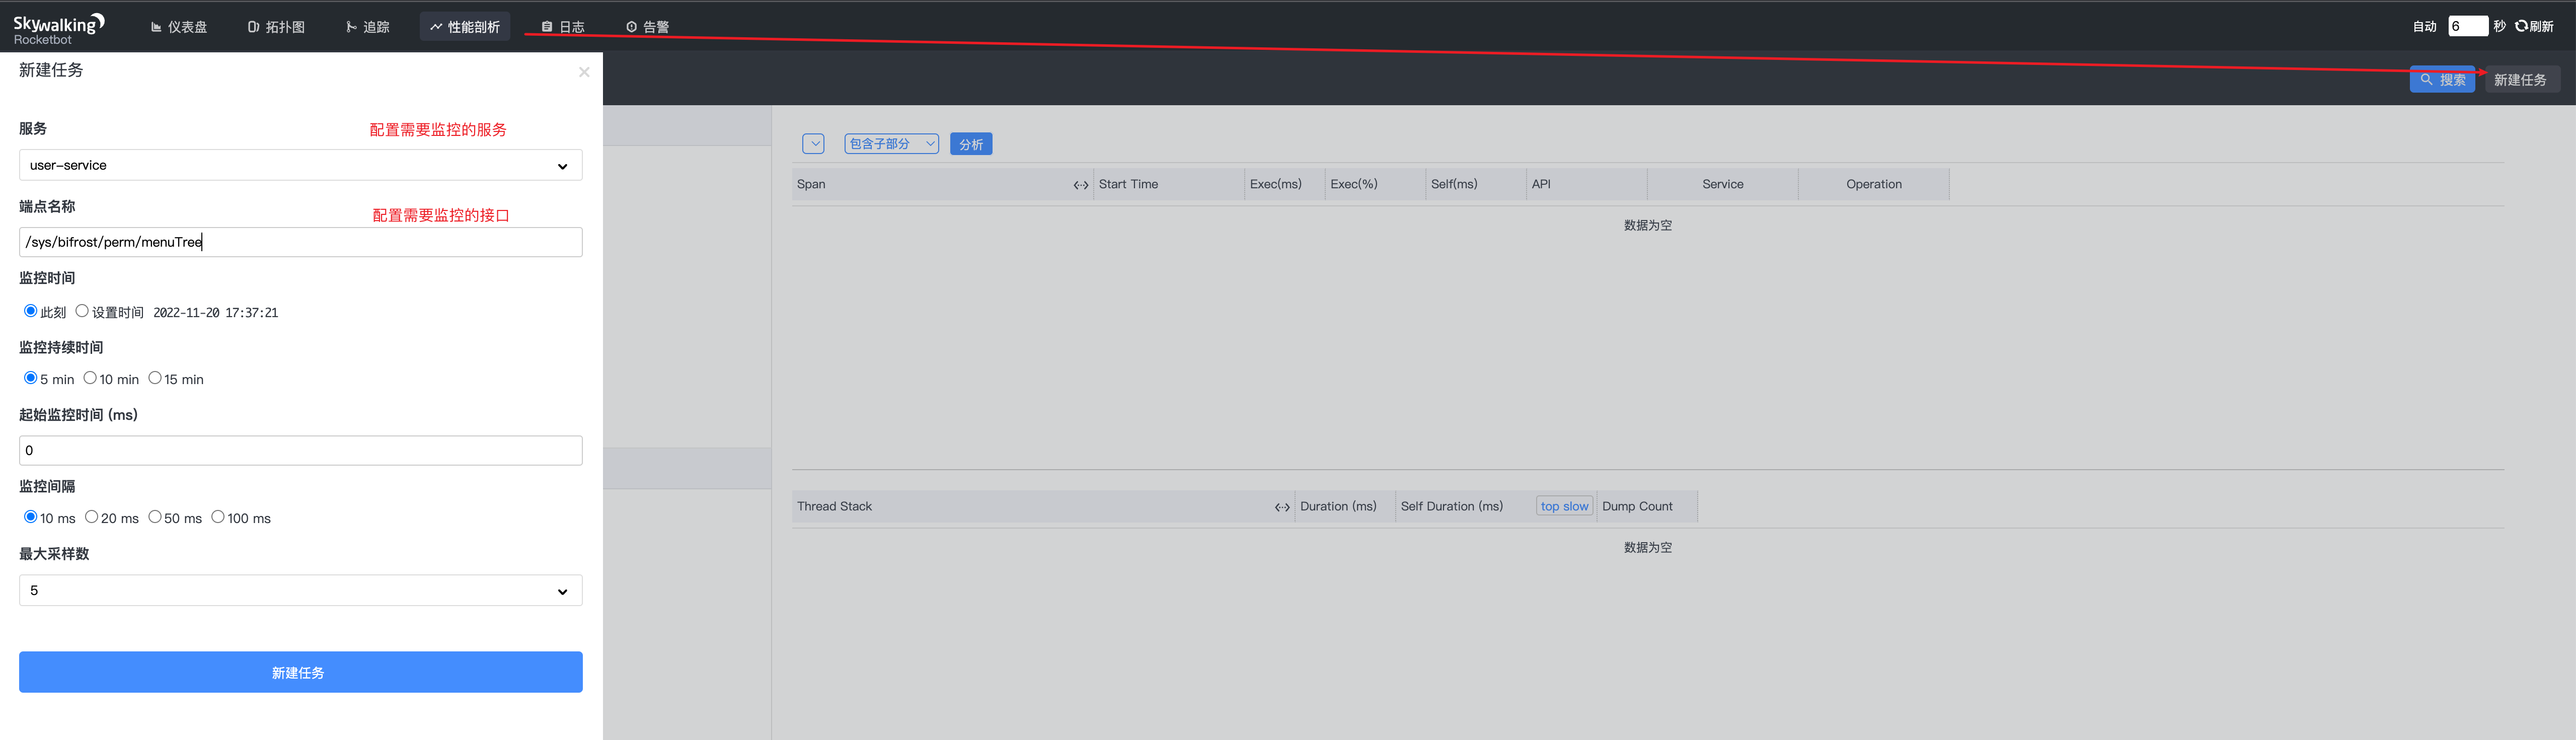
Task: Click the 端点名称 endpoint input field
Action: [300, 242]
